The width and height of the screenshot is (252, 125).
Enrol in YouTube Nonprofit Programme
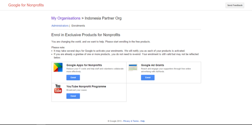(x=73, y=96)
